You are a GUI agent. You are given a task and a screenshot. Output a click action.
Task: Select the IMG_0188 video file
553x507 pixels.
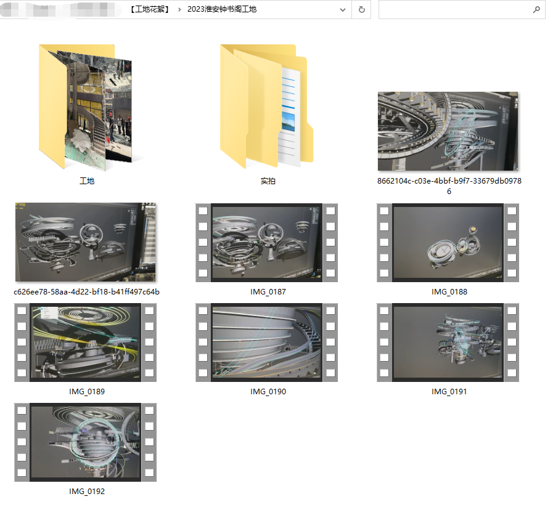(x=448, y=243)
